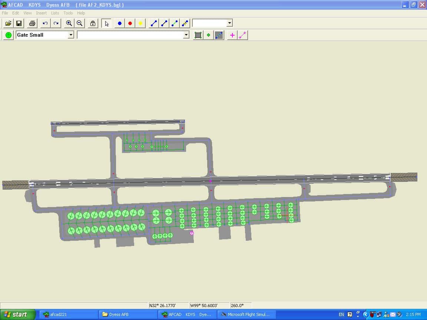Toggle the lock icon in toolbar
Image resolution: width=427 pixels, height=320 pixels.
[93, 23]
